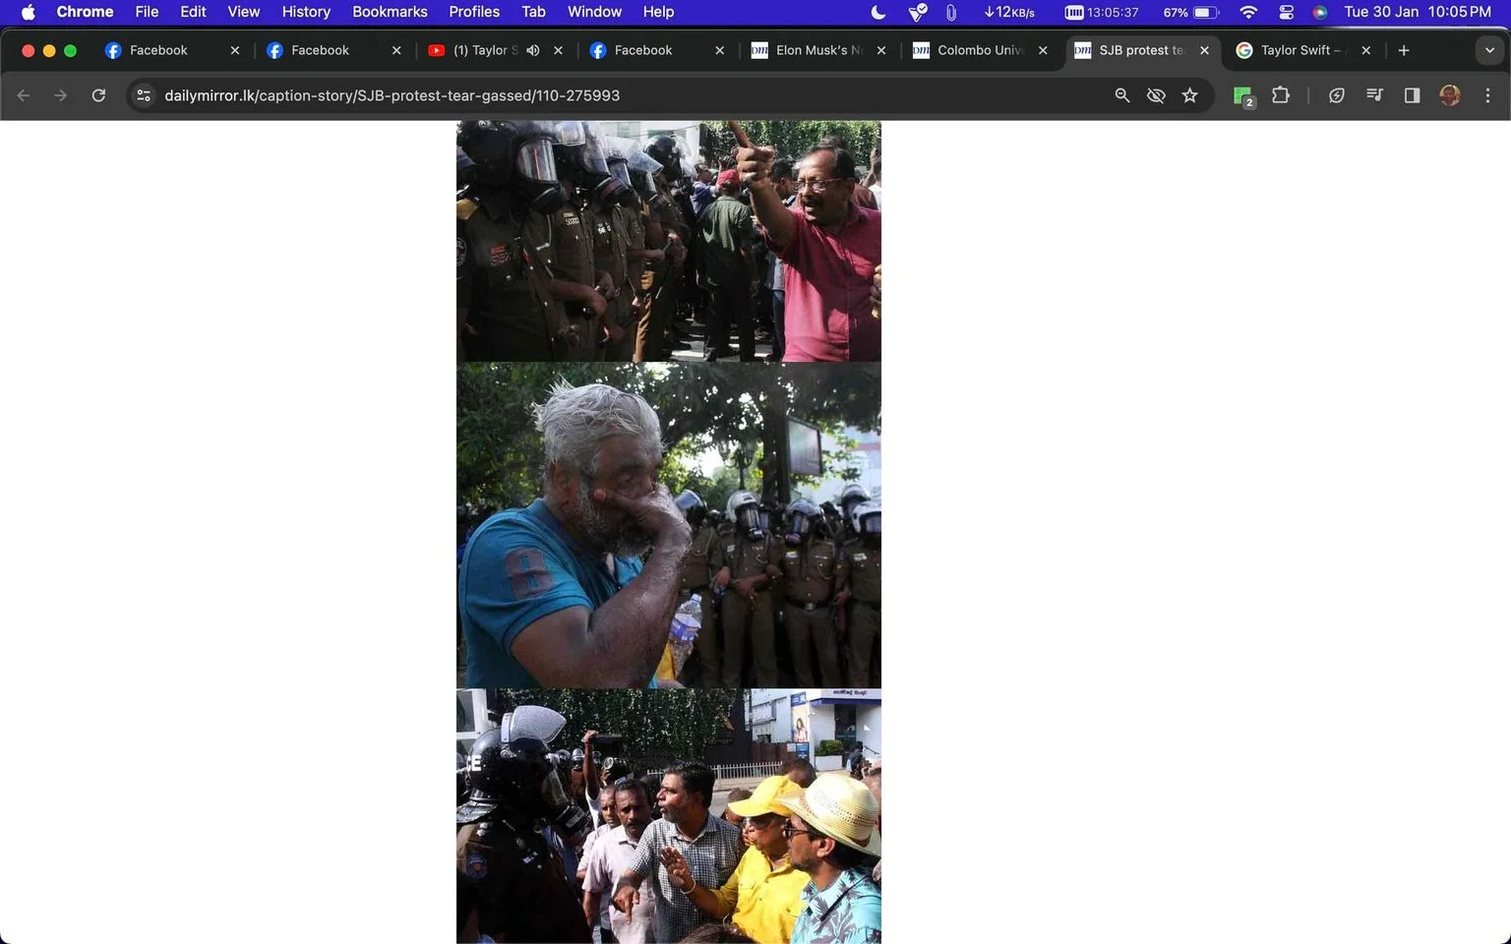The width and height of the screenshot is (1511, 944).
Task: Open the Profiles menu
Action: coord(474,12)
